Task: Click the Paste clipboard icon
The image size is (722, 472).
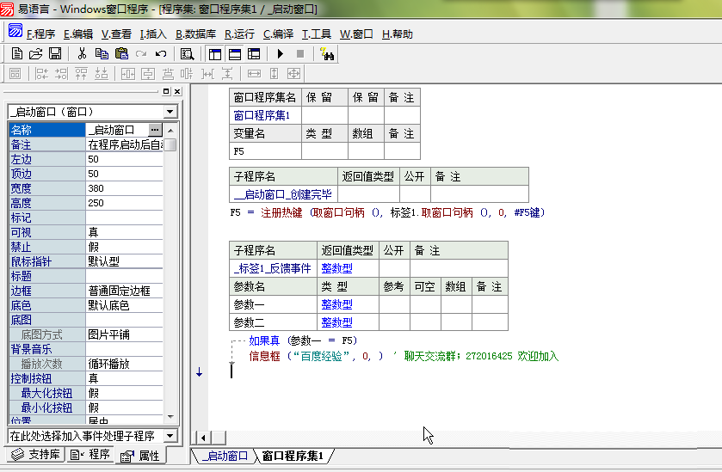Action: tap(121, 54)
